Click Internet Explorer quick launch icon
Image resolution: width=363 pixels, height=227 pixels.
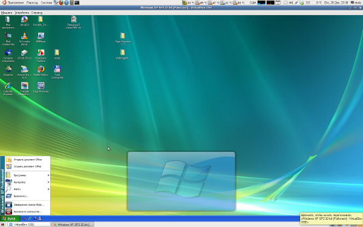30,219
